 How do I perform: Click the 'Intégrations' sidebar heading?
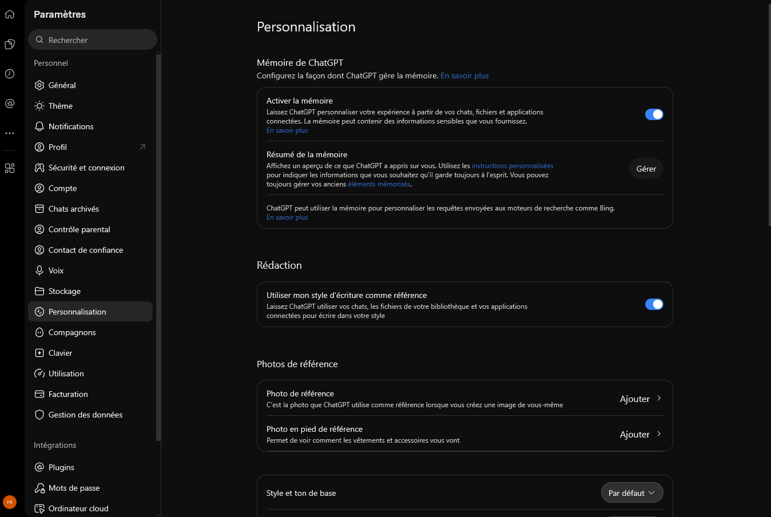click(x=55, y=445)
